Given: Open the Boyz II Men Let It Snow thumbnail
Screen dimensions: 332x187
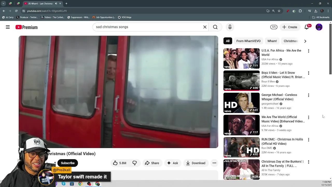Looking at the screenshot, I should (241, 81).
